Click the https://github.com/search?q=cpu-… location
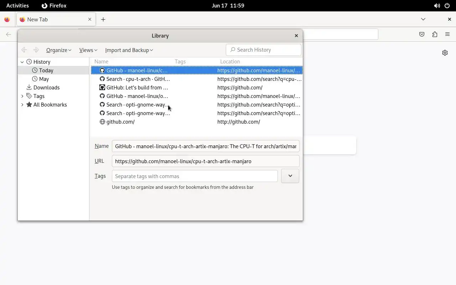 (x=259, y=79)
